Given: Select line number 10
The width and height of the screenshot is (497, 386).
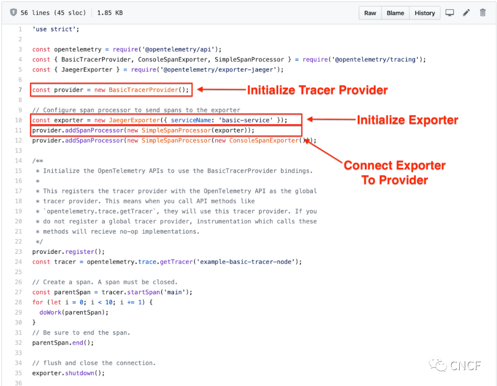Looking at the screenshot, I should 18,120.
